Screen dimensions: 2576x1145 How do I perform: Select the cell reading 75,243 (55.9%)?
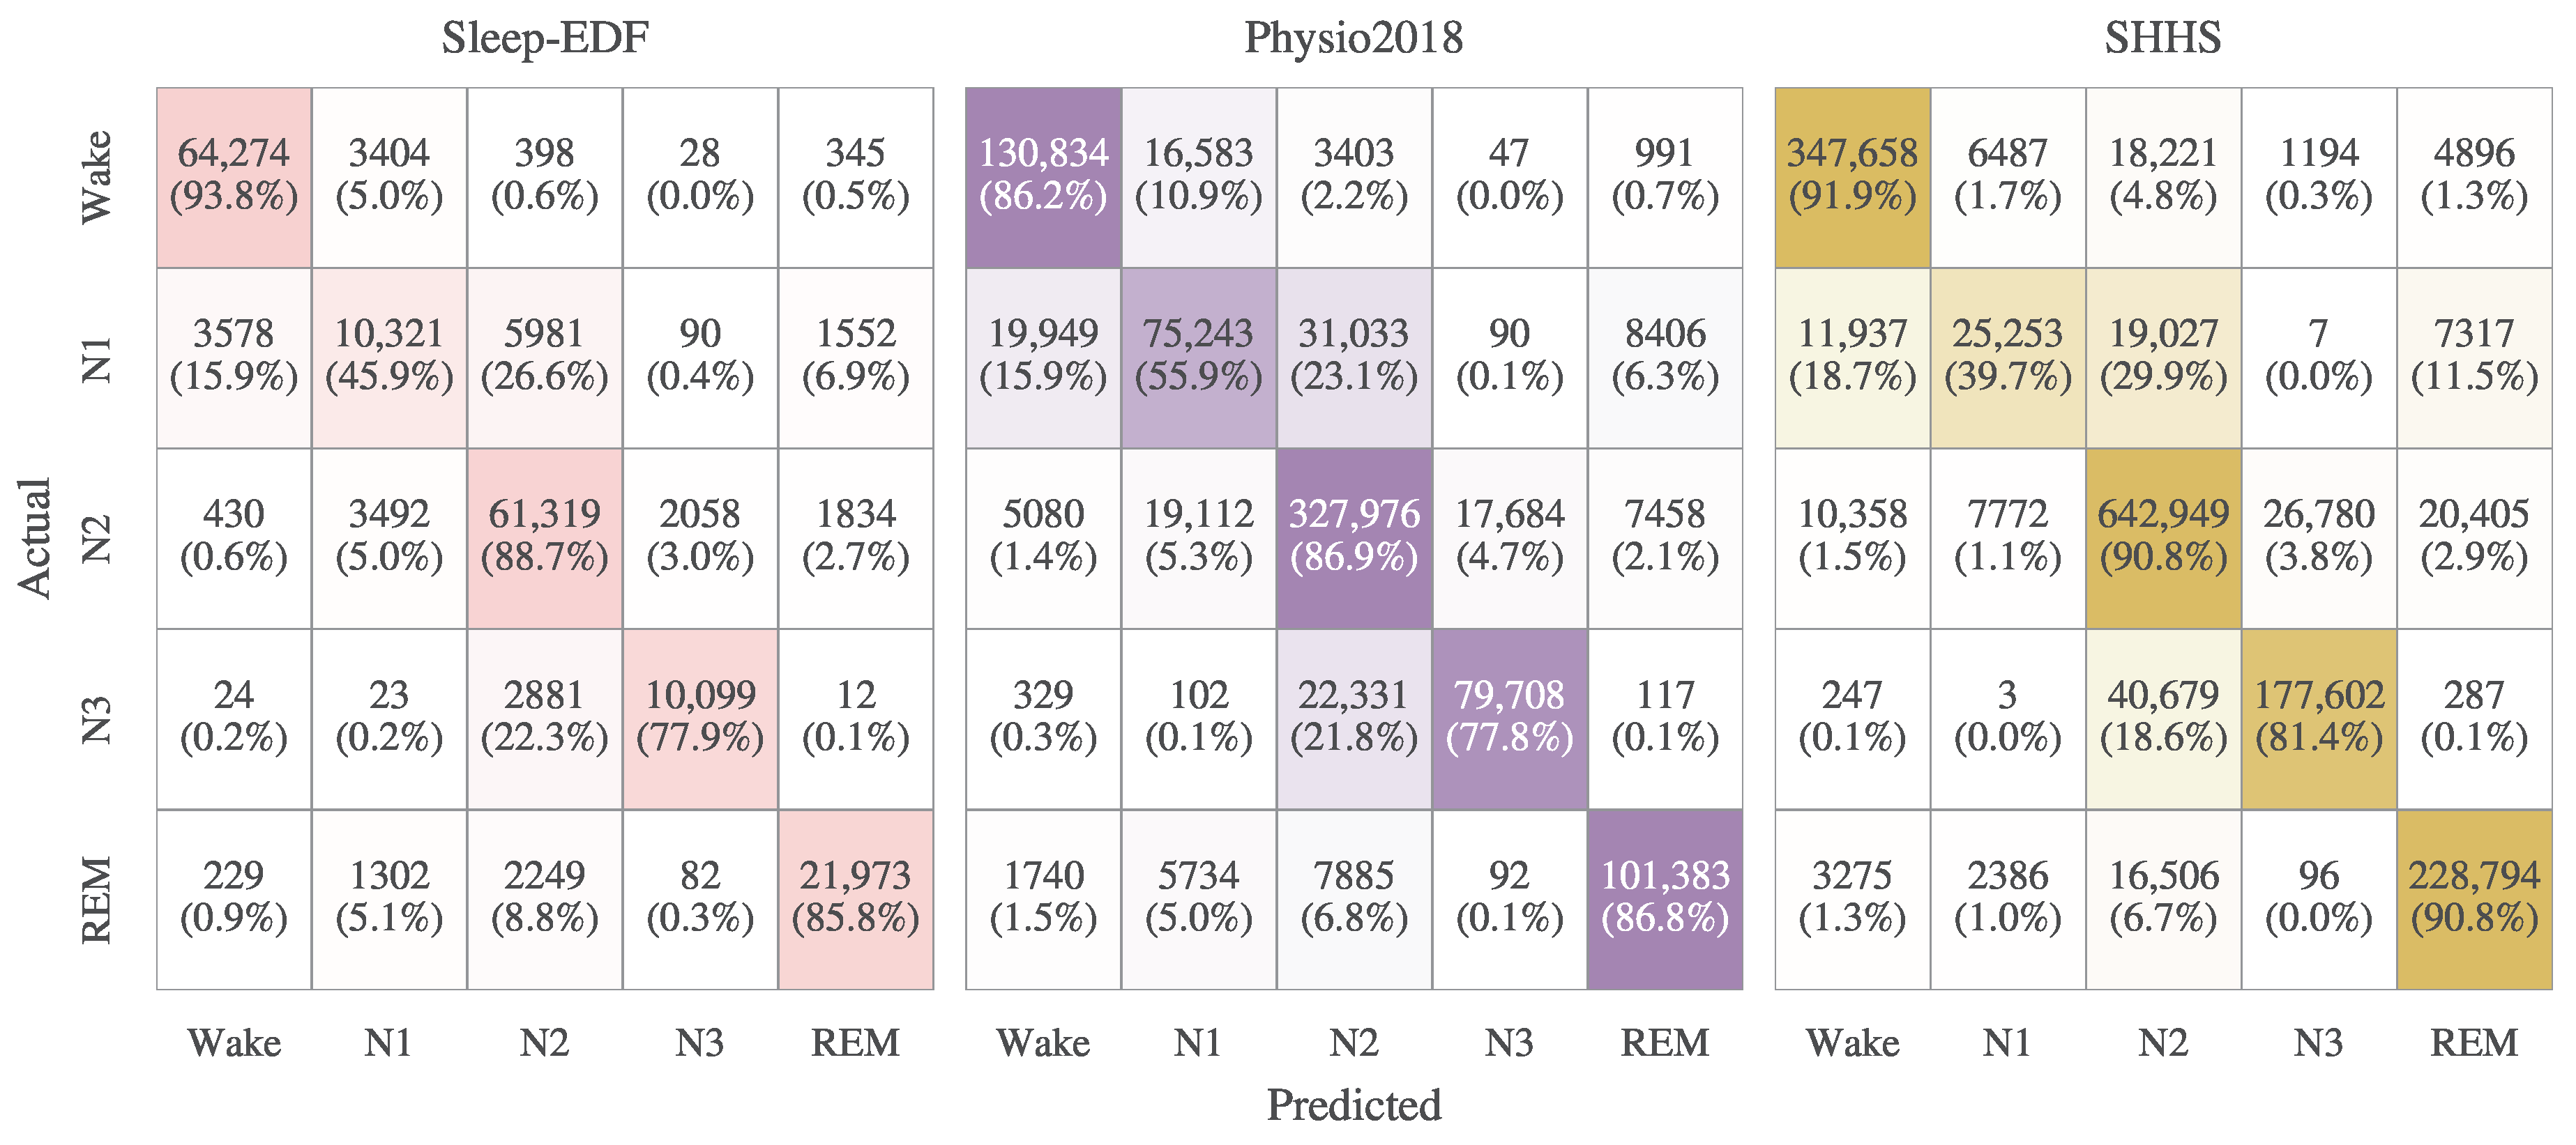[1198, 358]
